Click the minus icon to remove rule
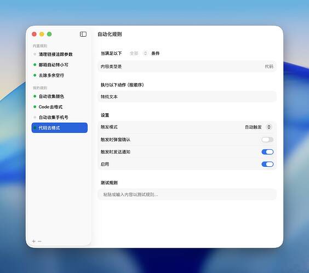The width and height of the screenshot is (309, 273). pos(39,241)
